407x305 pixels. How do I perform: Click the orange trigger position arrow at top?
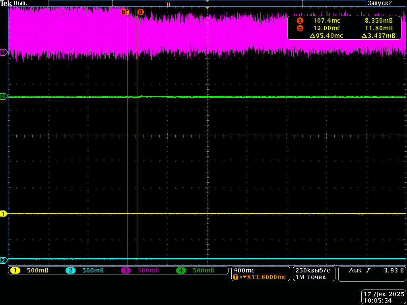tap(207, 8)
